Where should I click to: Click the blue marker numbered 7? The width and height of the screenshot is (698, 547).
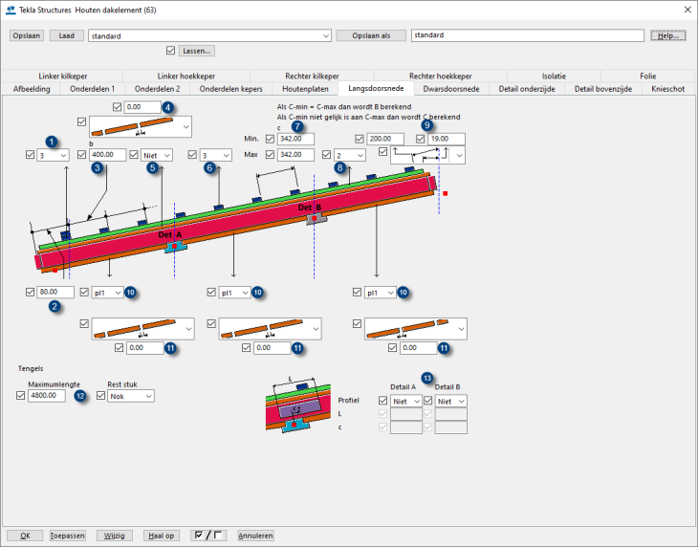click(x=297, y=126)
